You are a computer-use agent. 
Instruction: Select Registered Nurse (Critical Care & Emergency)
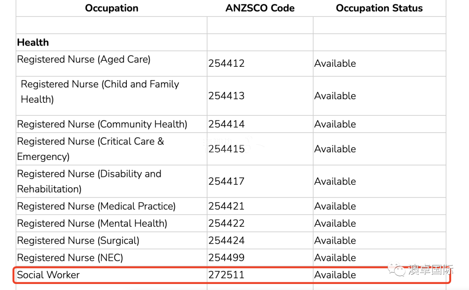(90, 149)
